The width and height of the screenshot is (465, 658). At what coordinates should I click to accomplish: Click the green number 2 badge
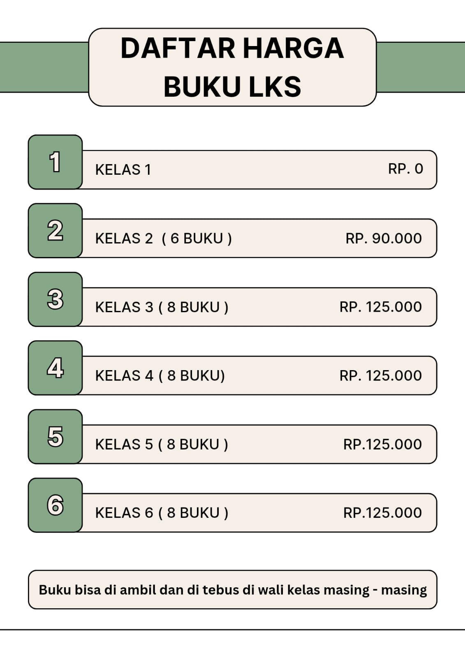point(55,231)
